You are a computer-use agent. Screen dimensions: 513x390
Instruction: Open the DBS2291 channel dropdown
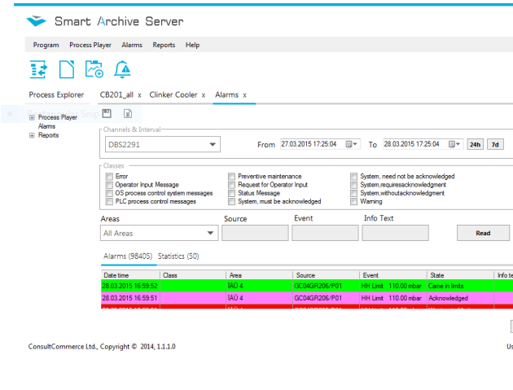pyautogui.click(x=163, y=144)
